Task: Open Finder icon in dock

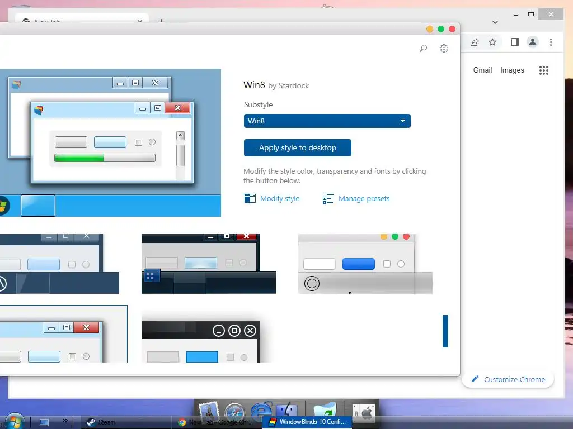Action: point(287,411)
